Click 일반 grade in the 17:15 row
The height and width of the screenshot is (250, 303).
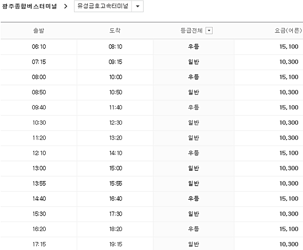[193, 244]
